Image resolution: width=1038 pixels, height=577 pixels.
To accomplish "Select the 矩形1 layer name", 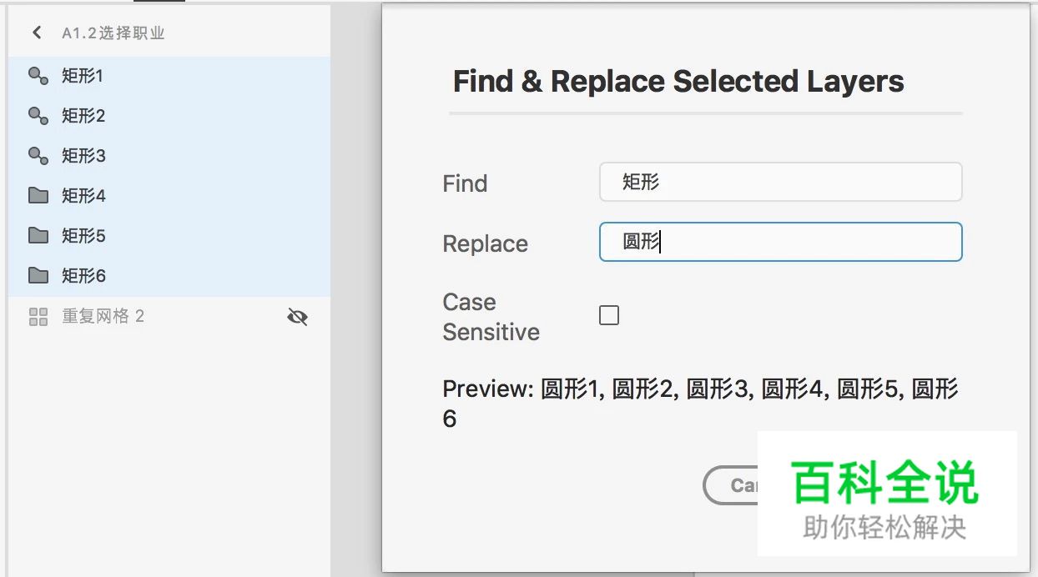I will [x=82, y=76].
